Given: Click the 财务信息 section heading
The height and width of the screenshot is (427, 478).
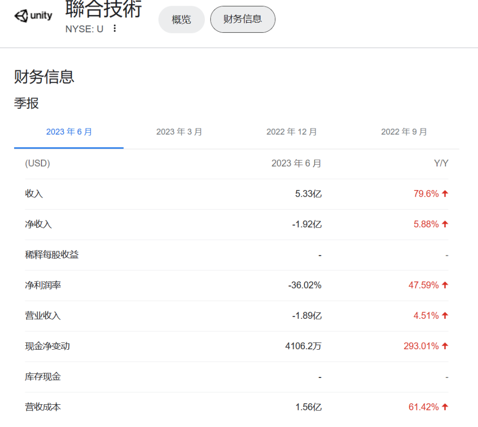Looking at the screenshot, I should 44,76.
